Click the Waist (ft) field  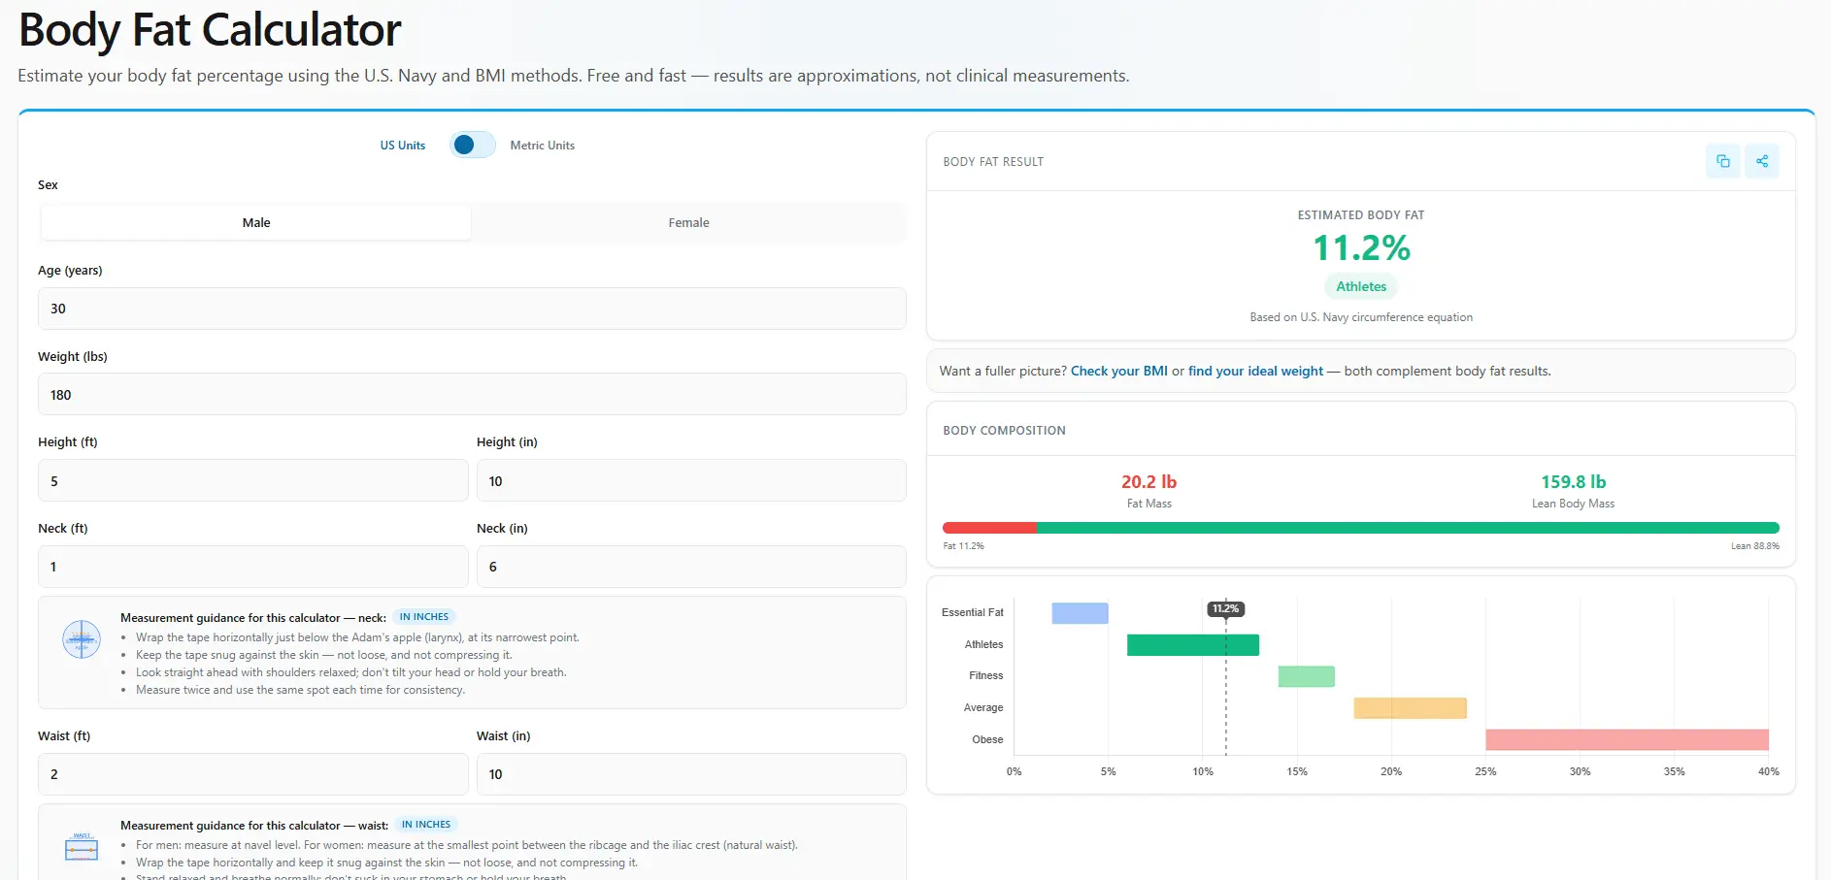253,774
